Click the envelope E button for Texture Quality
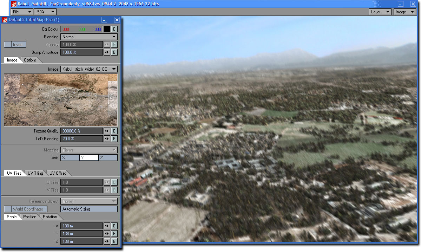Image resolution: width=421 pixels, height=252 pixels. [114, 131]
